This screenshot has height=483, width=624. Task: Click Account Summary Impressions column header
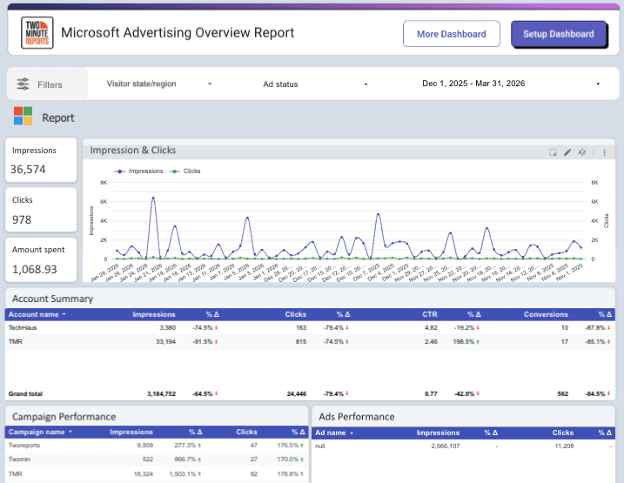(x=154, y=314)
